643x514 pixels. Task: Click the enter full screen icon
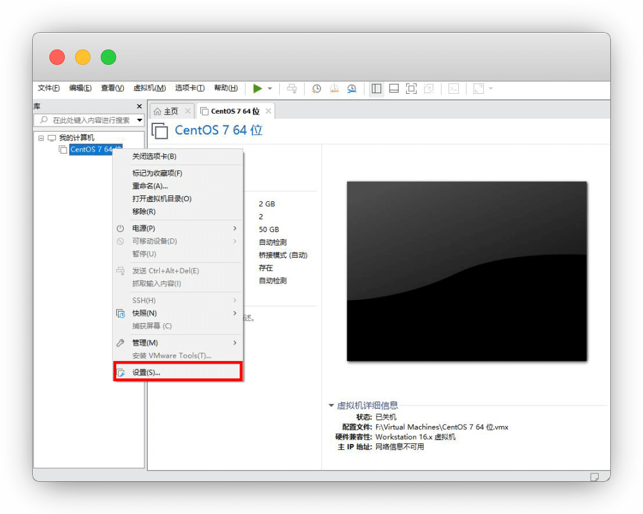point(411,89)
